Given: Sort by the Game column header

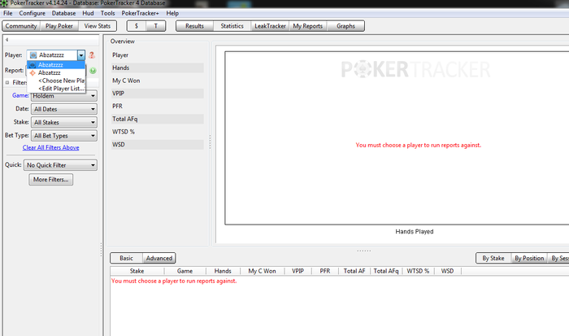Looking at the screenshot, I should (x=185, y=271).
